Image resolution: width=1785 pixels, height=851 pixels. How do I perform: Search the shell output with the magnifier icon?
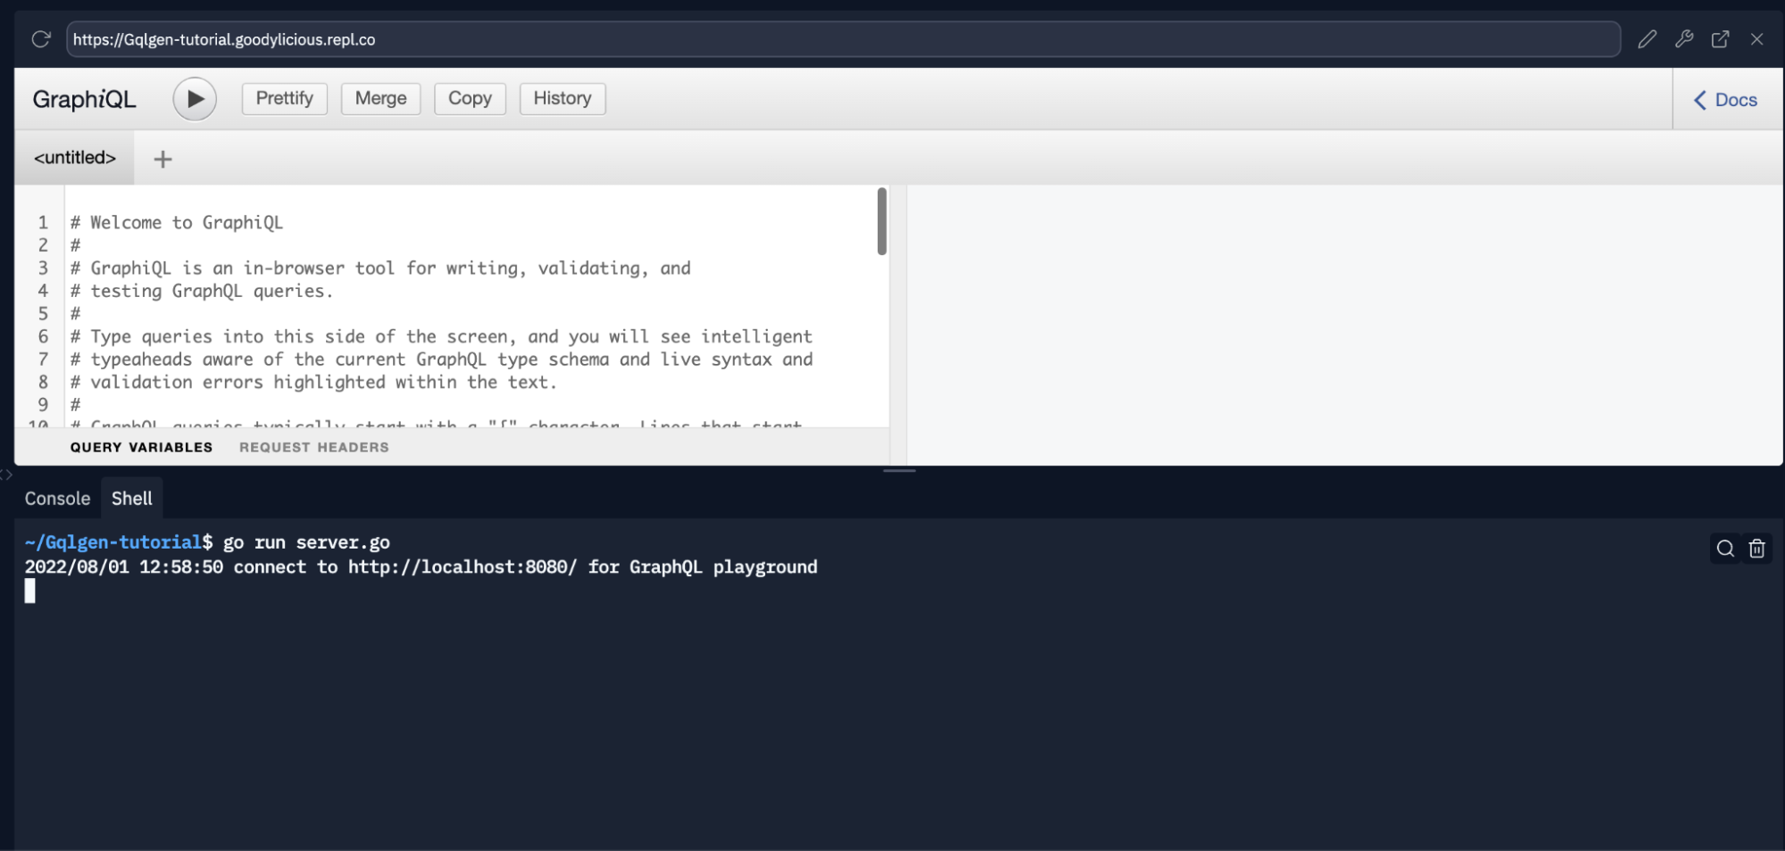coord(1723,548)
